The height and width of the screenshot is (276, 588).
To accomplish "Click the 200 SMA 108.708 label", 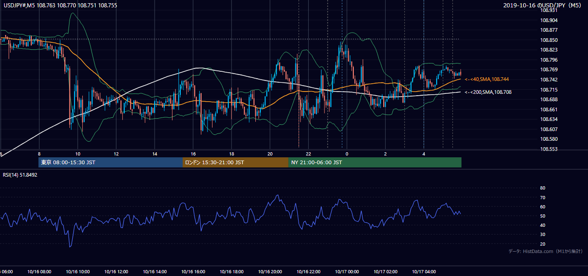I will pyautogui.click(x=488, y=92).
